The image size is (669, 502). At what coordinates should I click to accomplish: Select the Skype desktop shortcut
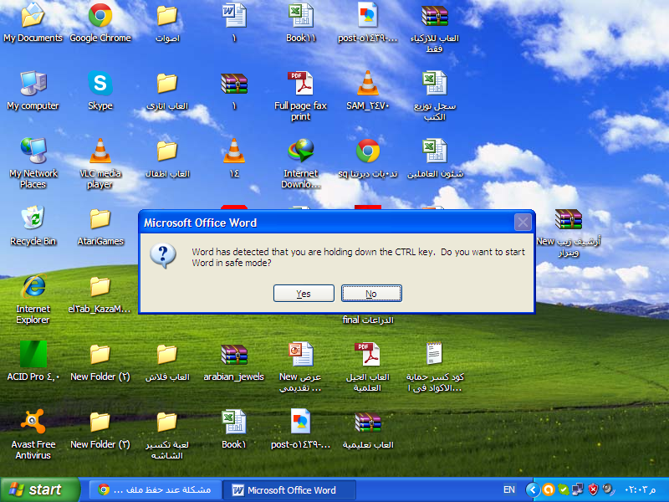pyautogui.click(x=100, y=90)
